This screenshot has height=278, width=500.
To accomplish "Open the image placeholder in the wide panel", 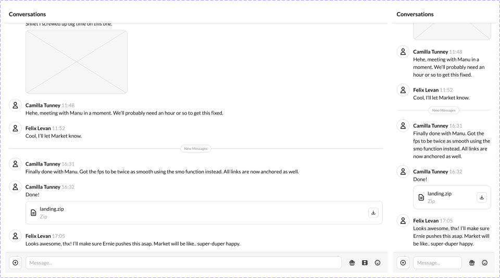I will point(76,61).
